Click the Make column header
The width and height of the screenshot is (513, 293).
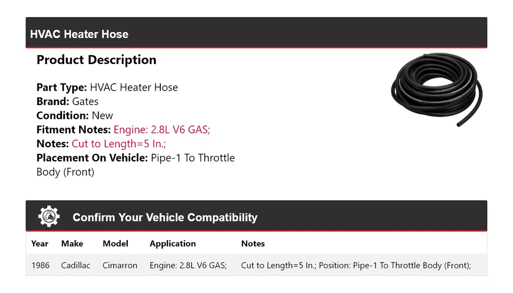72,243
